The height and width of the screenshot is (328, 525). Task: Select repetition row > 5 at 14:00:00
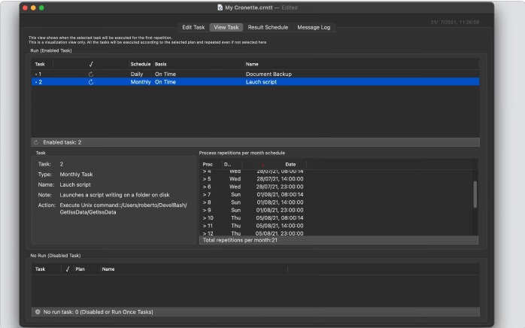coord(336,179)
